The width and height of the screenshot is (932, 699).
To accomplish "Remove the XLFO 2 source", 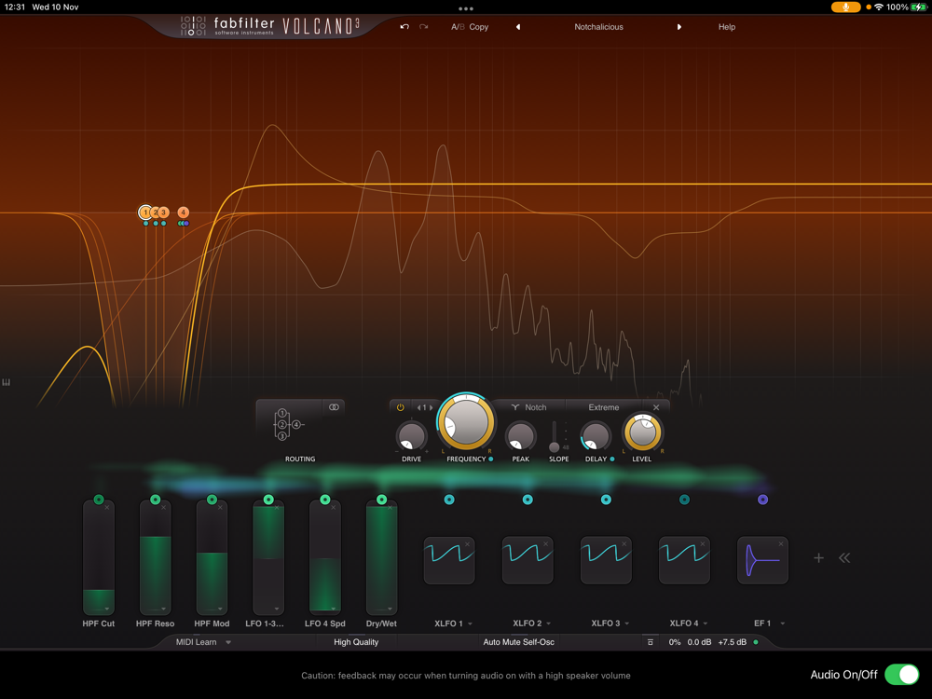I will pyautogui.click(x=545, y=544).
